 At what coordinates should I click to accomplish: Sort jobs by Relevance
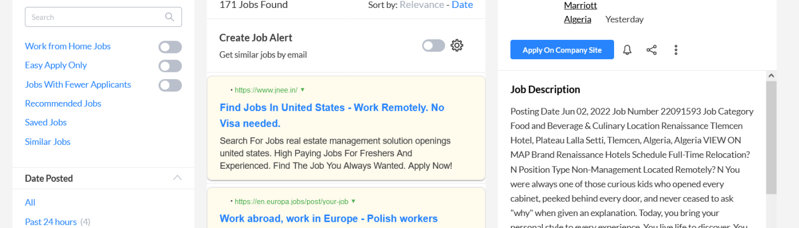421,5
